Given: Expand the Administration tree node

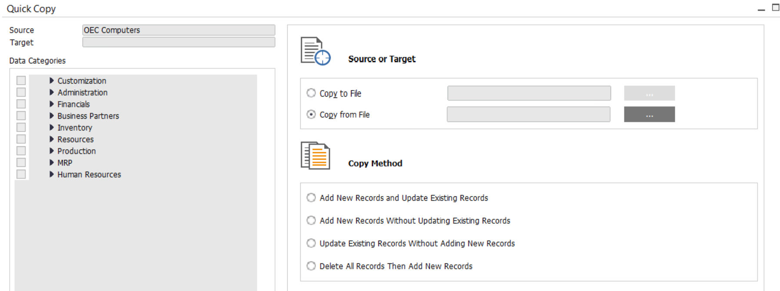Looking at the screenshot, I should pyautogui.click(x=52, y=92).
